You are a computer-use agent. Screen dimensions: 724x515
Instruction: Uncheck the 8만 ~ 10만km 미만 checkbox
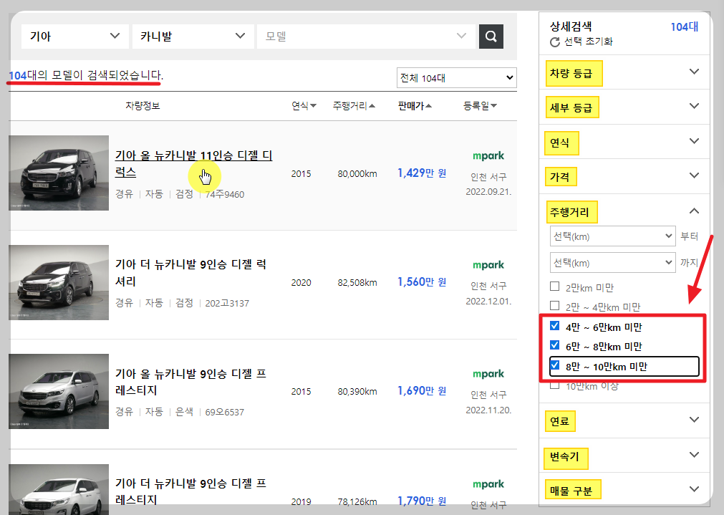[x=554, y=365]
